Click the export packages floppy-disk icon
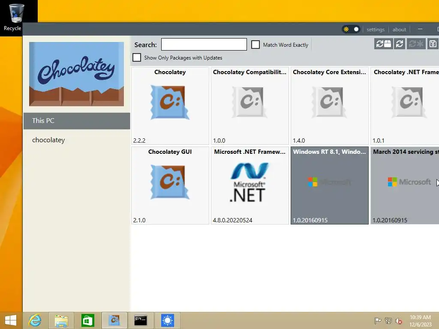Image resolution: width=439 pixels, height=329 pixels. pos(433,44)
